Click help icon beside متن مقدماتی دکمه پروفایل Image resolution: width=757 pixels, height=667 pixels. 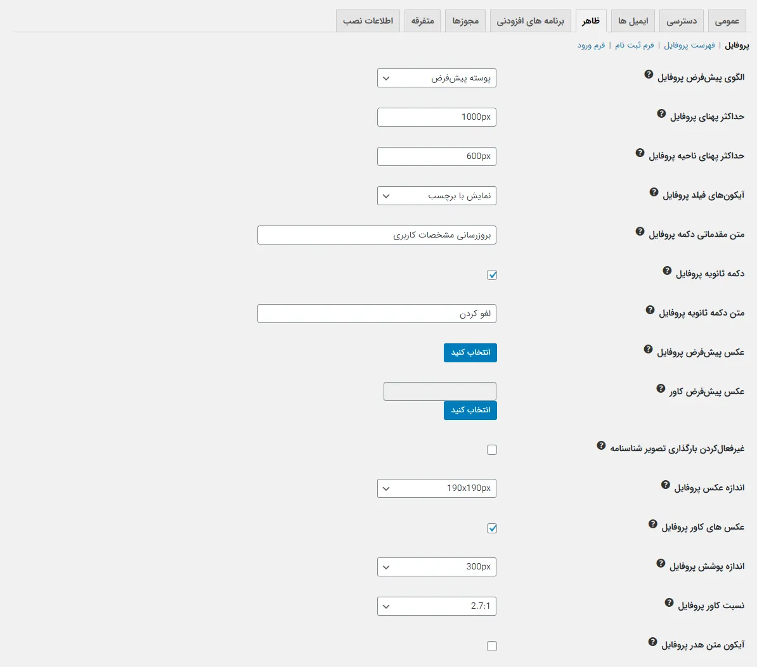pyautogui.click(x=640, y=231)
